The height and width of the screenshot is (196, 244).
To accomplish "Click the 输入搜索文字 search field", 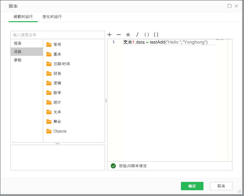I will pos(57,35).
